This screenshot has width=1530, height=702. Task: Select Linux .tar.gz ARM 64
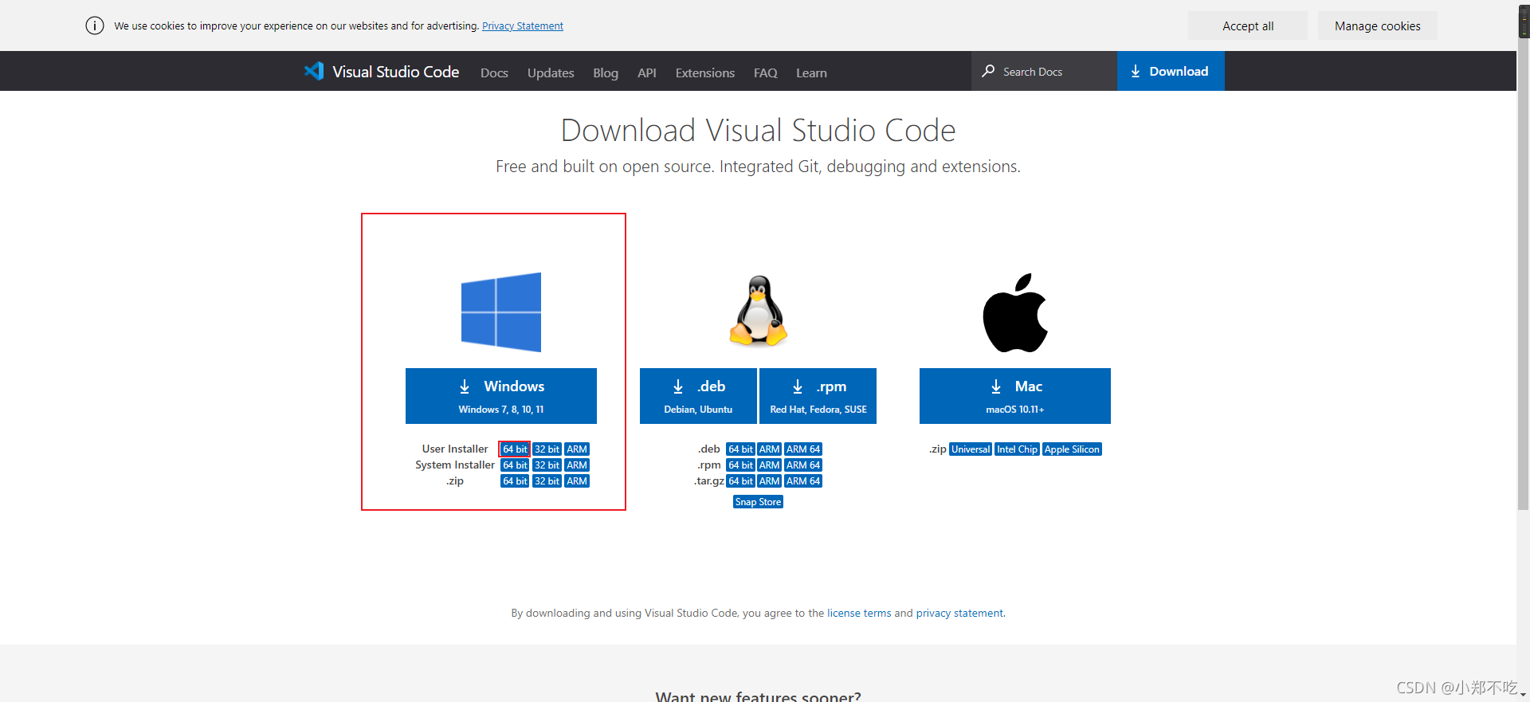(803, 481)
